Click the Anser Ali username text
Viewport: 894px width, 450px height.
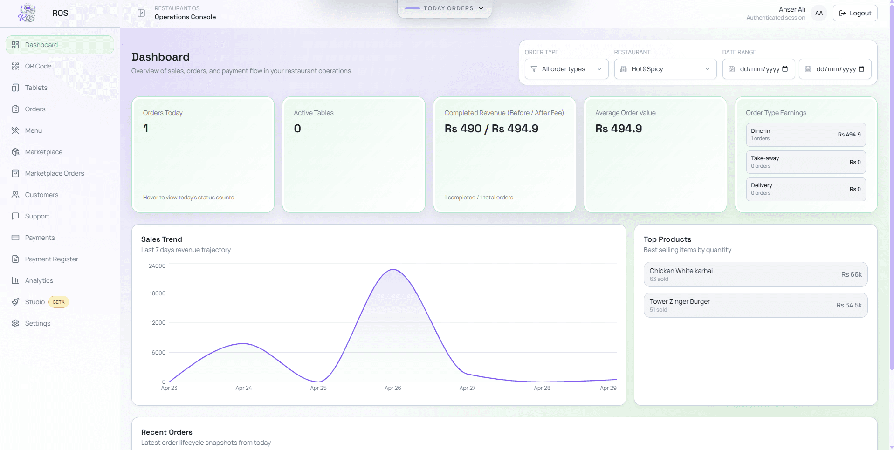click(791, 9)
